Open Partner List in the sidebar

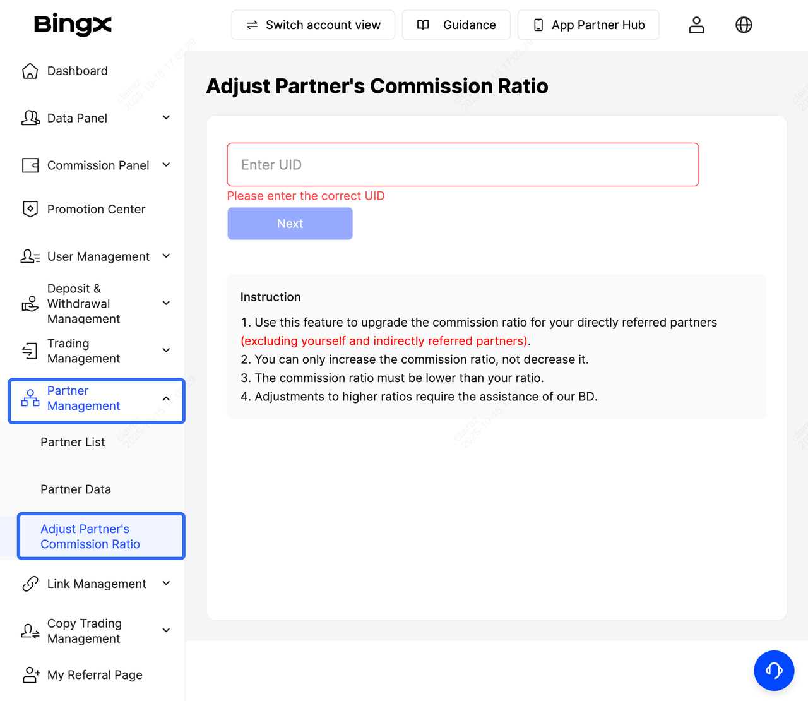73,442
